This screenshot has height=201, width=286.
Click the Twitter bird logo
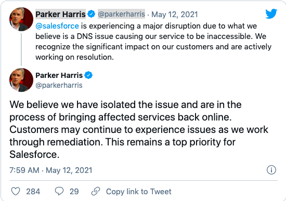point(271,14)
